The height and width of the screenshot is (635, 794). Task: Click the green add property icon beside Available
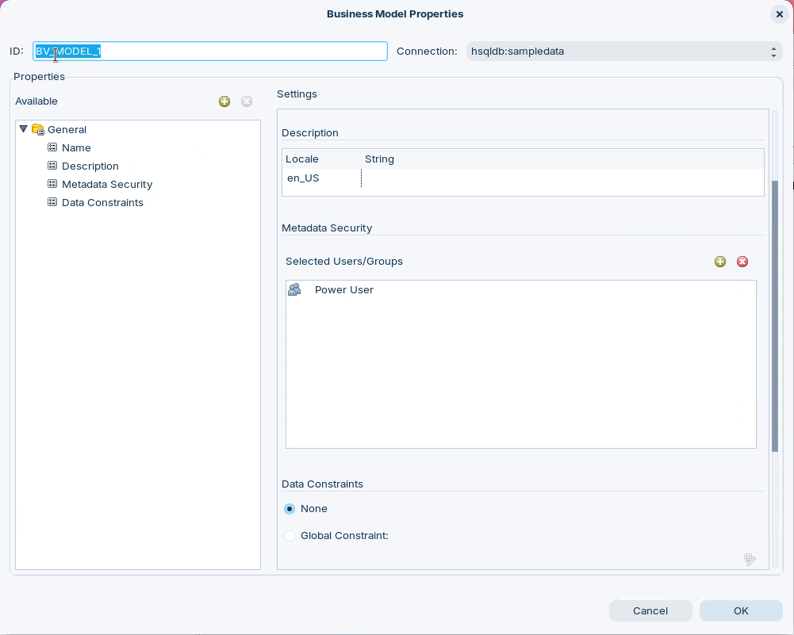tap(224, 101)
